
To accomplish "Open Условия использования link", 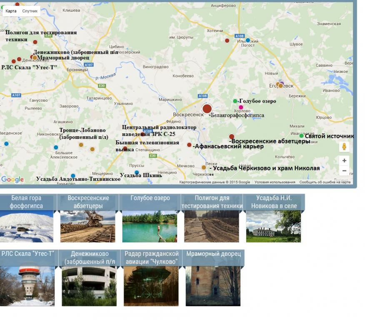I will pos(275,182).
